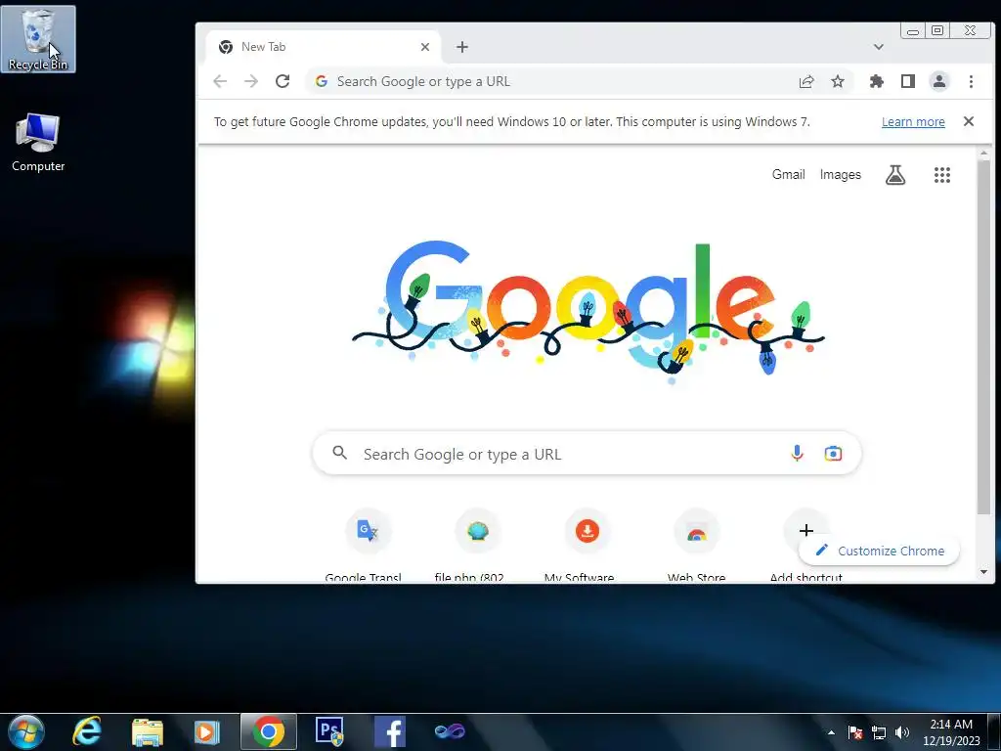The image size is (1001, 751).
Task: Select the Computer desktop icon
Action: [x=38, y=142]
